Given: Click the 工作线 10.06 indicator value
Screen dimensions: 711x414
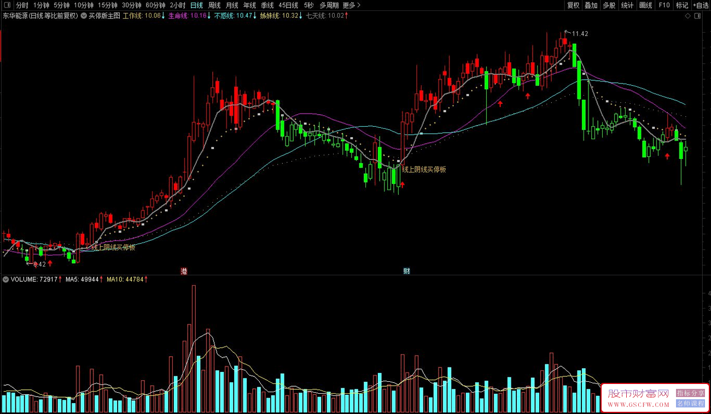Looking at the screenshot, I should click(144, 16).
